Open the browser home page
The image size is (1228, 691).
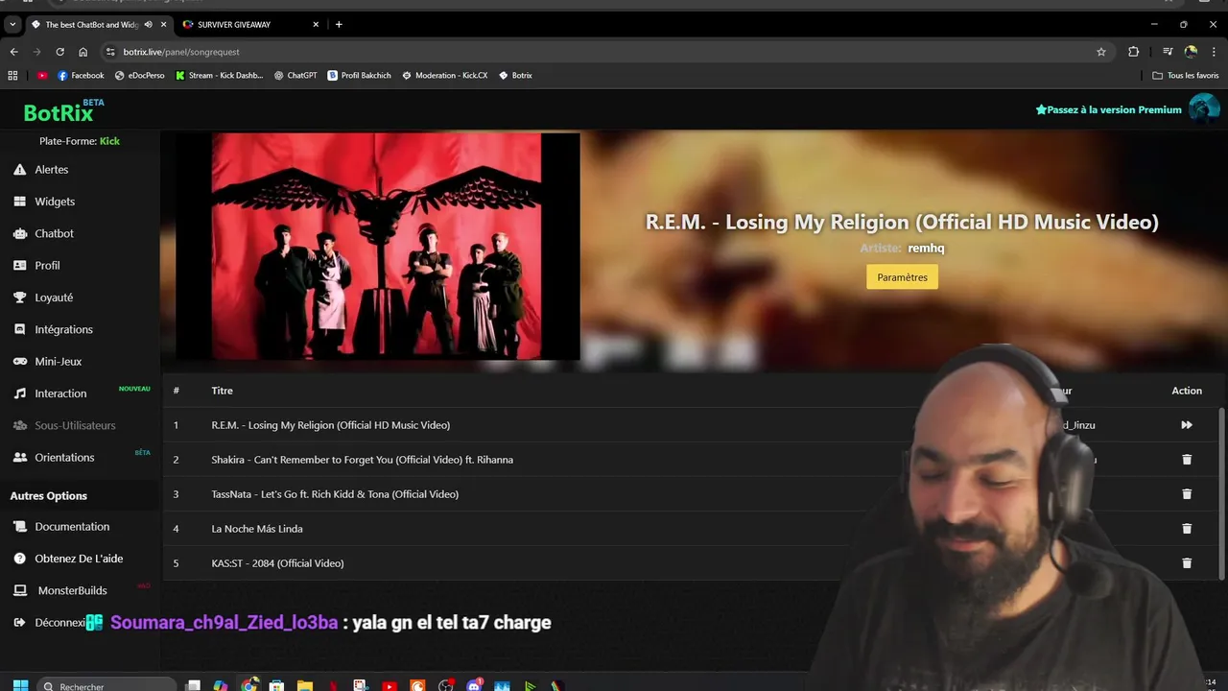tap(83, 52)
